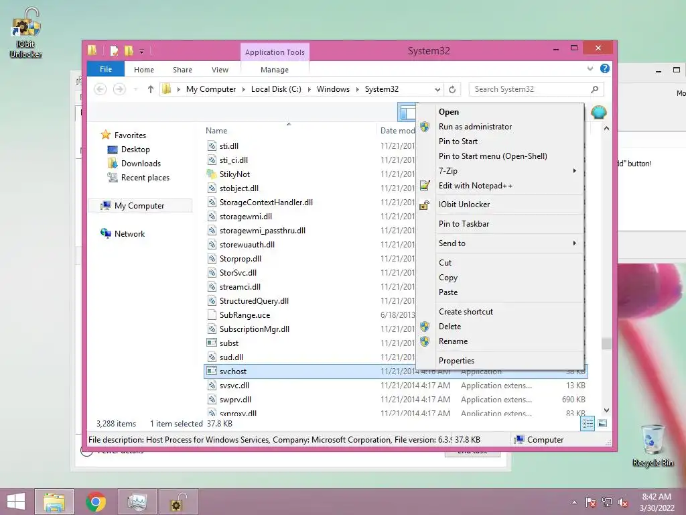Open the File tab
The image size is (686, 515).
pyautogui.click(x=106, y=69)
